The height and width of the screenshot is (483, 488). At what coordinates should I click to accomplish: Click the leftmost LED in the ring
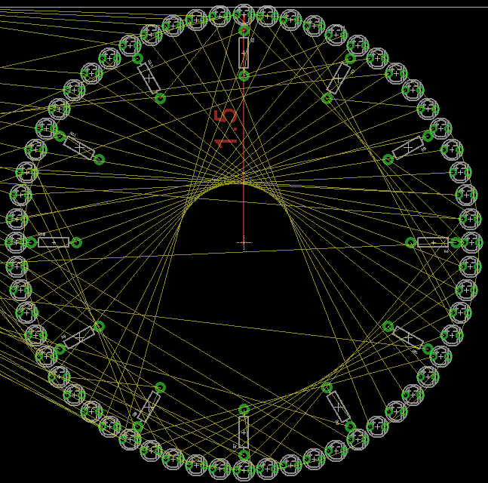click(x=16, y=242)
